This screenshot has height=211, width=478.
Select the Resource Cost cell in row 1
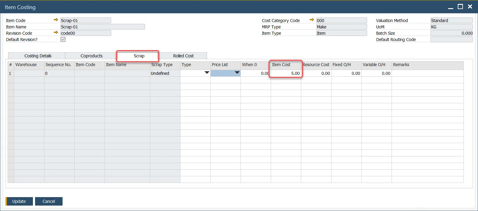click(x=316, y=73)
